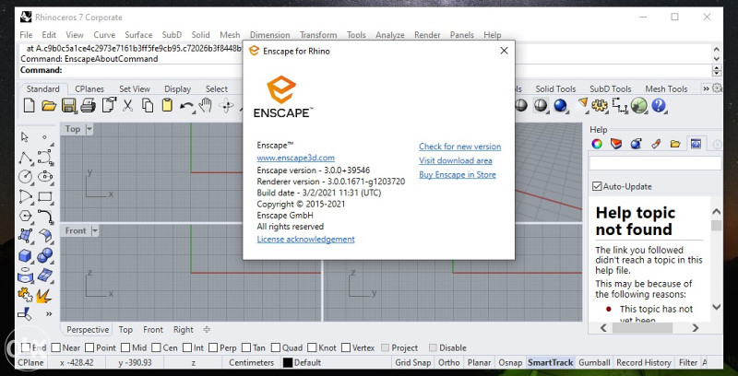Select the Ellipse tool in sidebar
The image size is (738, 376).
pos(45,177)
